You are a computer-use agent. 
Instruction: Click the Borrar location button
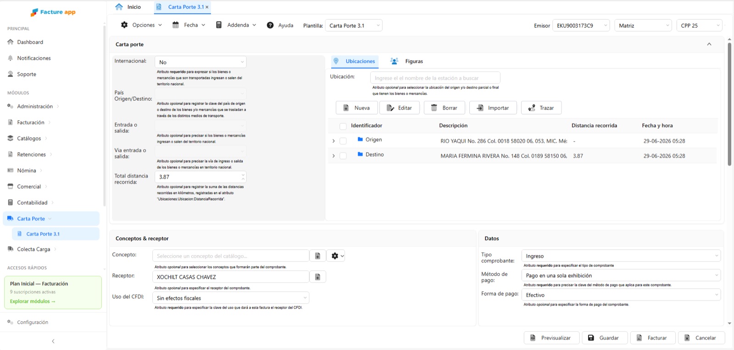coord(444,108)
